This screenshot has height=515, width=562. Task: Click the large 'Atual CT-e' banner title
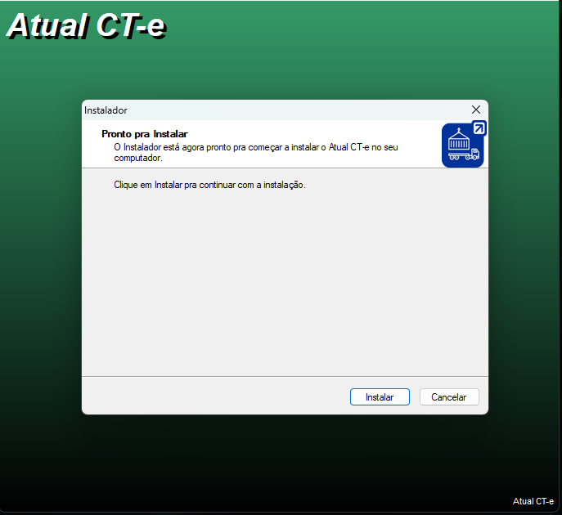click(86, 25)
